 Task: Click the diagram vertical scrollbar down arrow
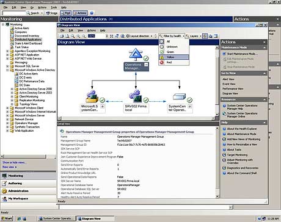pyautogui.click(x=217, y=115)
